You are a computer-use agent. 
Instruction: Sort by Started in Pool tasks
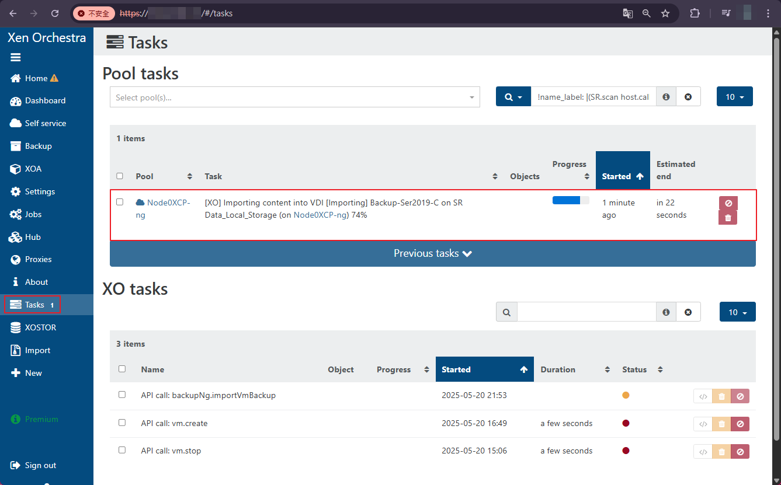(623, 170)
